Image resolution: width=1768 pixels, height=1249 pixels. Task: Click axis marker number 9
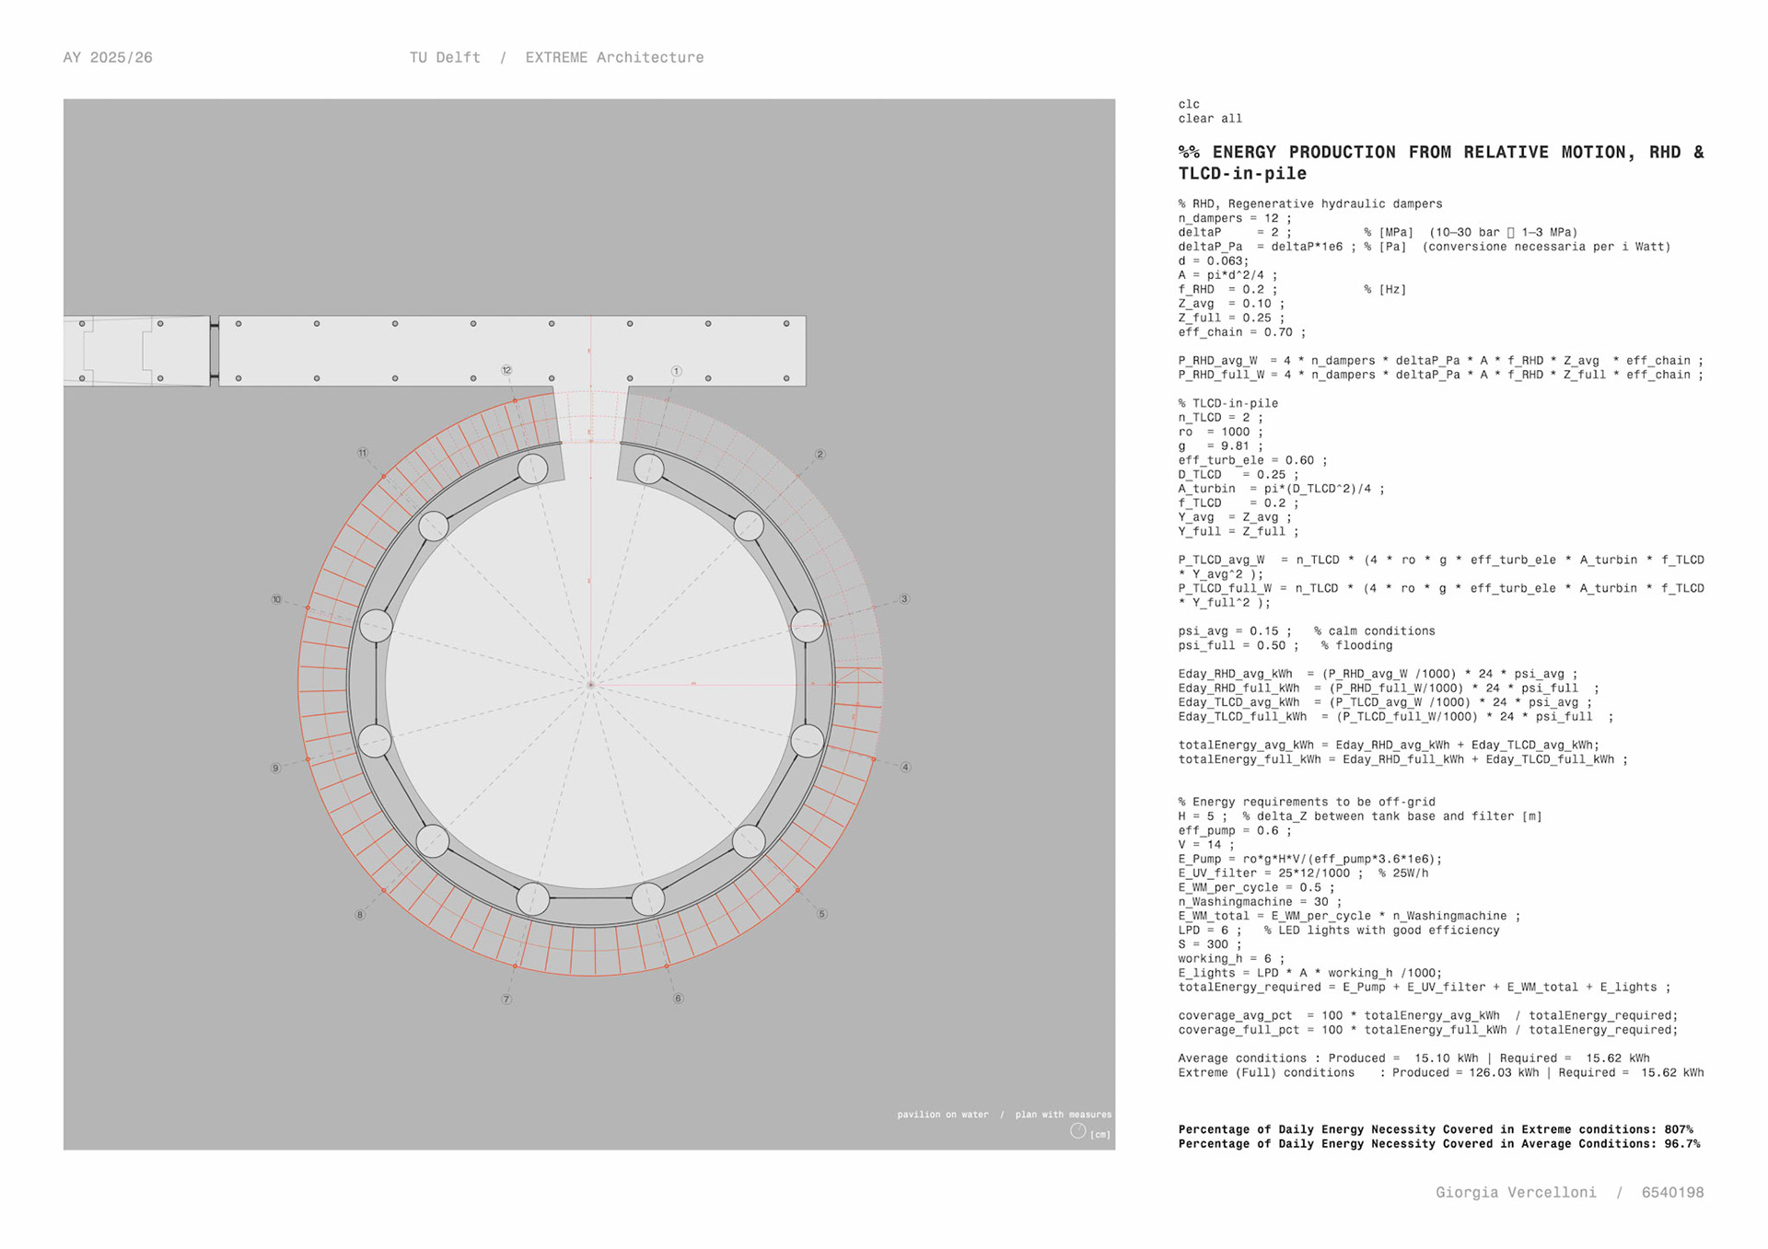[x=275, y=768]
